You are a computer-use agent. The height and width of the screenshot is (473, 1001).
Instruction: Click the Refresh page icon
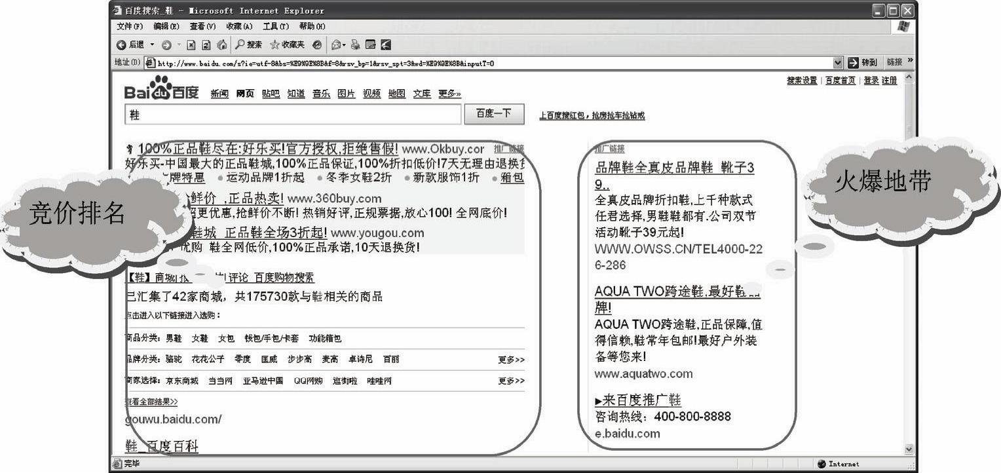coord(206,45)
